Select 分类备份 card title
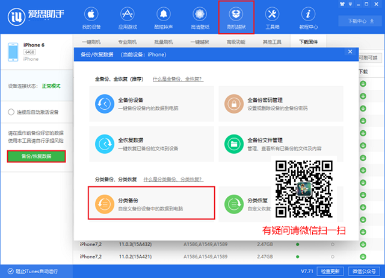This screenshot has width=385, height=278. [x=128, y=200]
